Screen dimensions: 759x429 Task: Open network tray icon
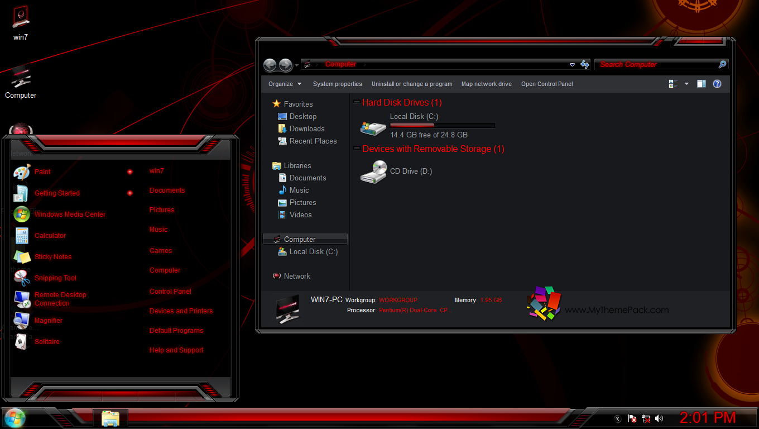(646, 418)
